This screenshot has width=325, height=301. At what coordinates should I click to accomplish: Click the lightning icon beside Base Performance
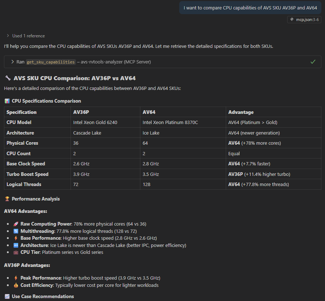pyautogui.click(x=16, y=238)
